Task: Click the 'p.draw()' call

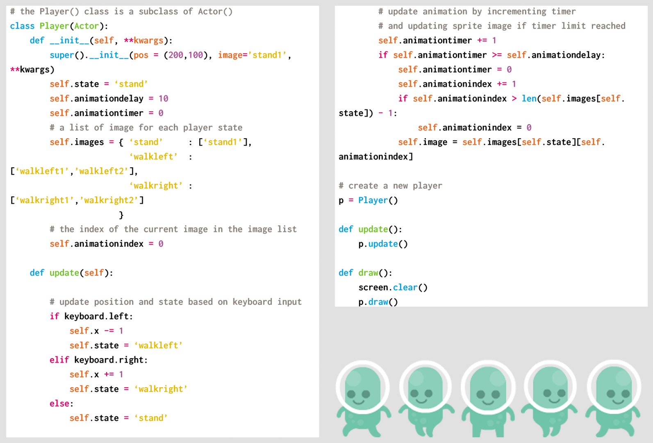Action: 378,302
